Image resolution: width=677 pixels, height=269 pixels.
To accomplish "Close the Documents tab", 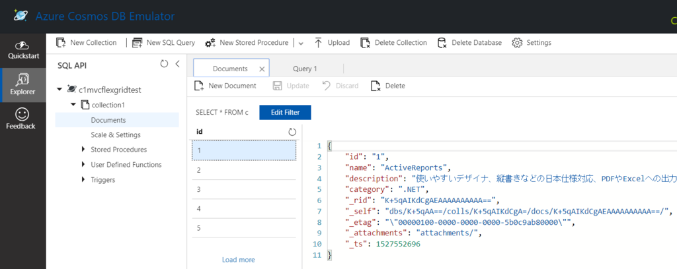I will [x=262, y=69].
